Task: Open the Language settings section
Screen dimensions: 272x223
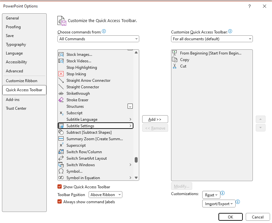Action: (24, 53)
